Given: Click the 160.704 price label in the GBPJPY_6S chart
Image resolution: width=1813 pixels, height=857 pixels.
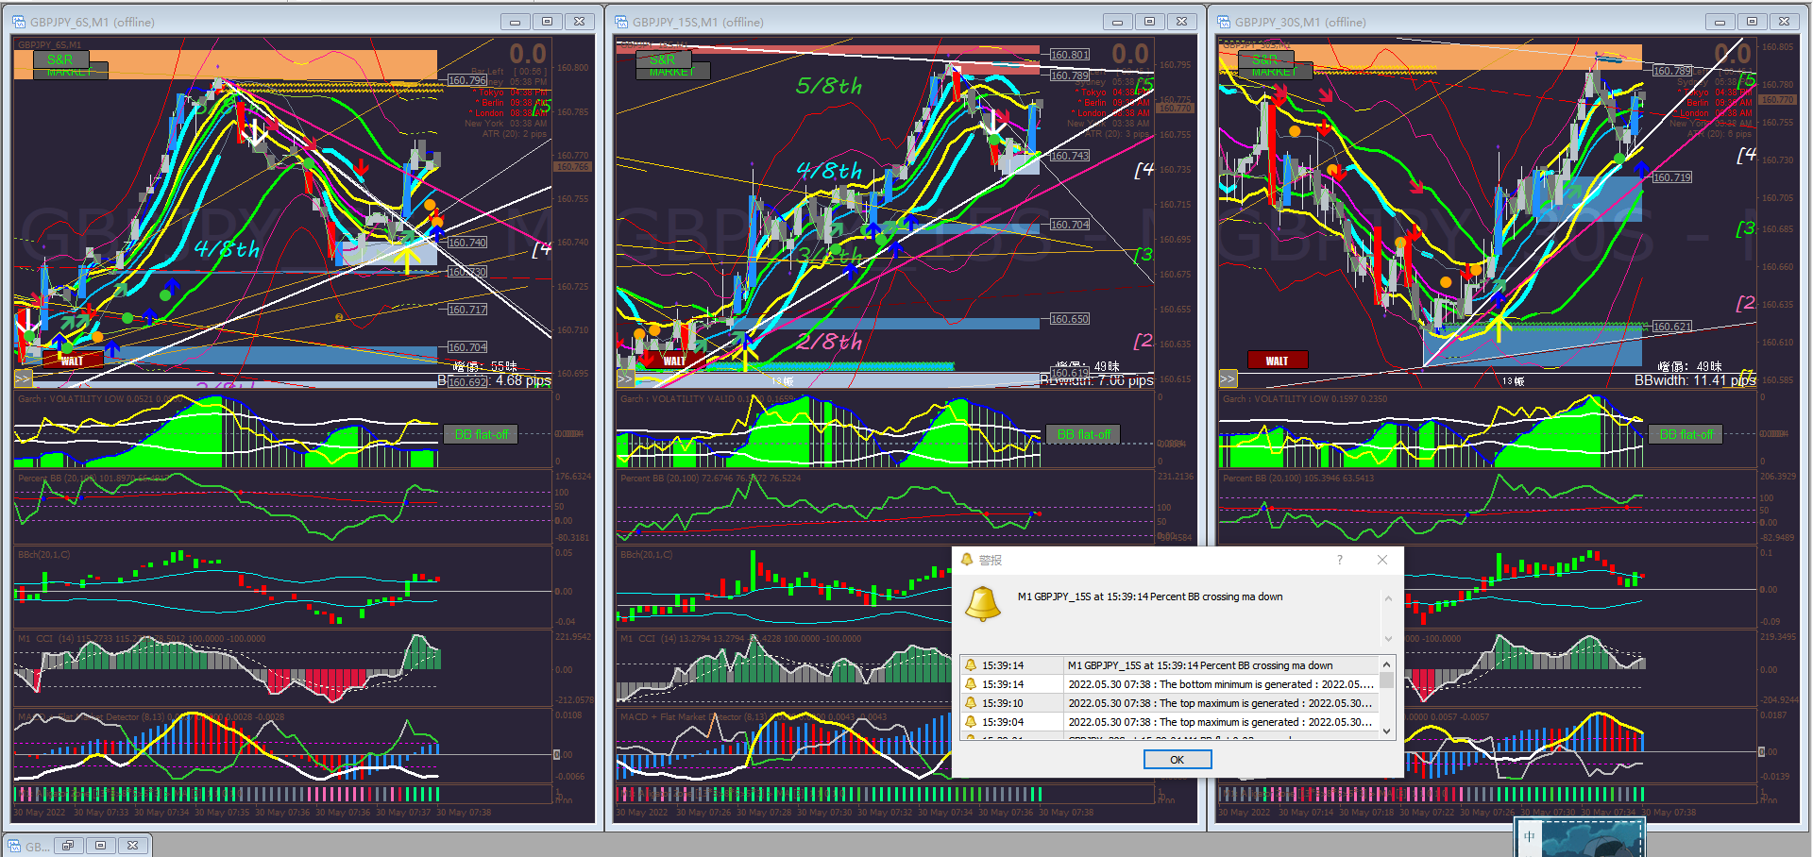Looking at the screenshot, I should (467, 347).
